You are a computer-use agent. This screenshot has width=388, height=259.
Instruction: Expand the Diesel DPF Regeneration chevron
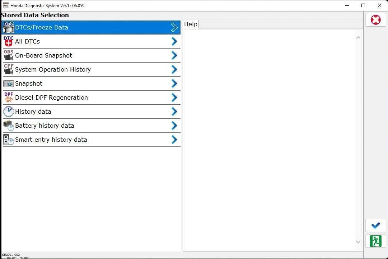tap(174, 97)
